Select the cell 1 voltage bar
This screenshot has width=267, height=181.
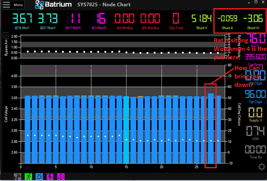[x=27, y=129]
